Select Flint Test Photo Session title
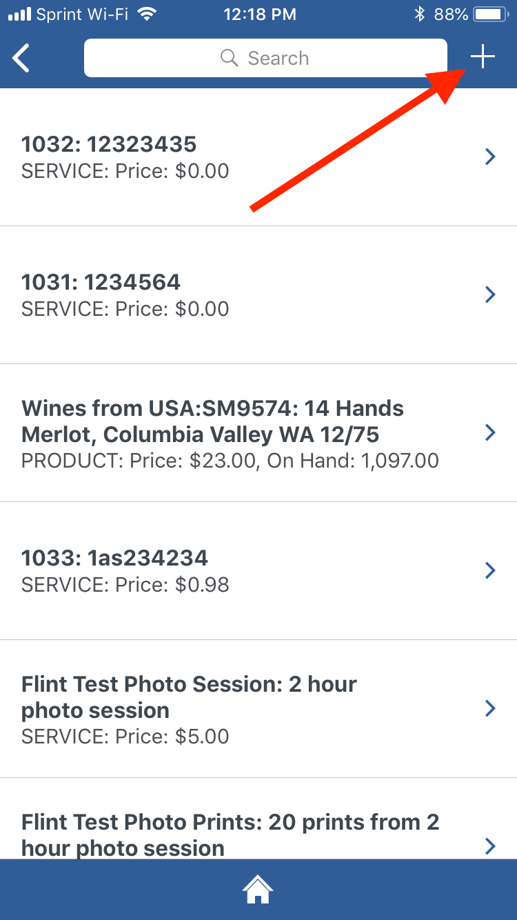The width and height of the screenshot is (517, 920). point(189,697)
